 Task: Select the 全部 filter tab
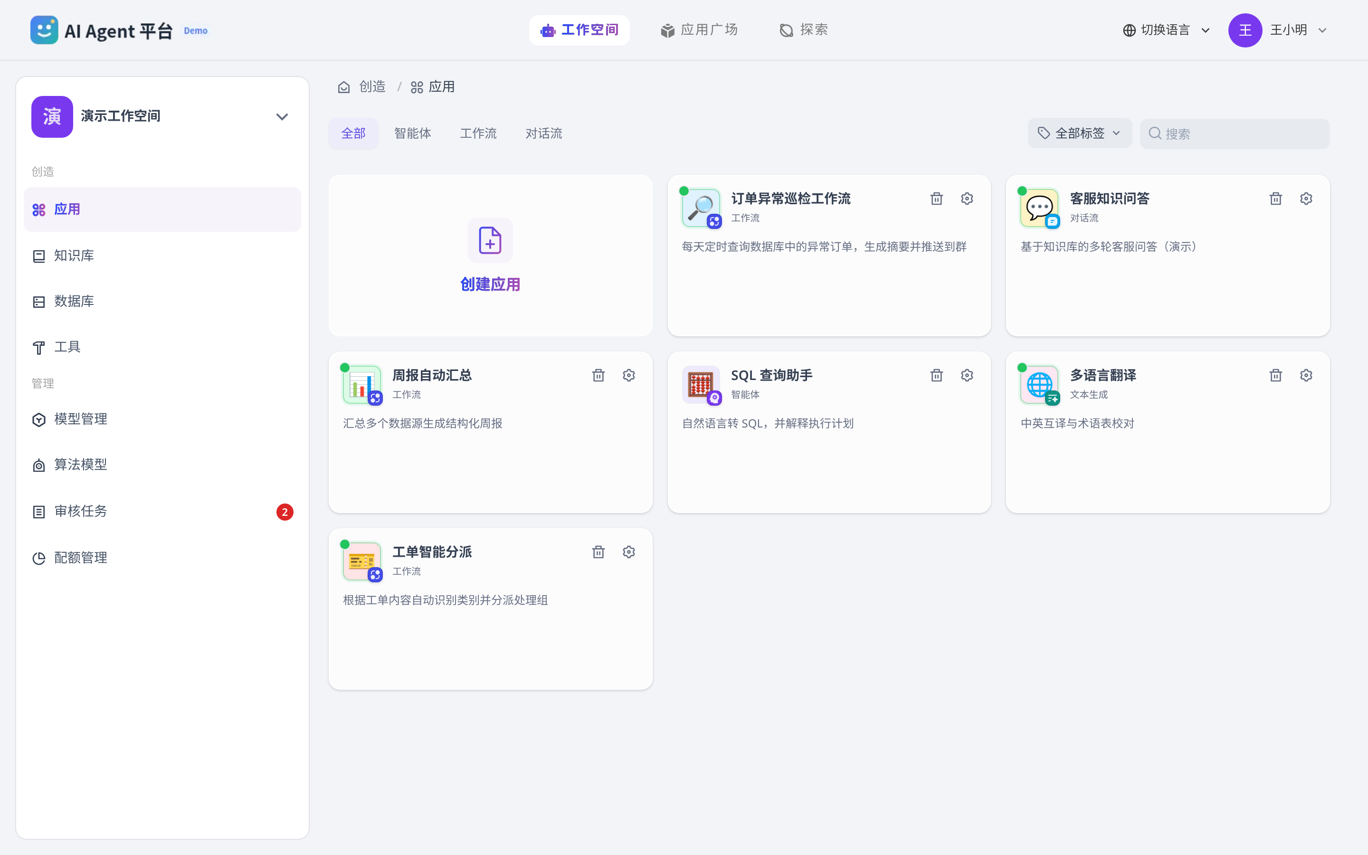353,133
